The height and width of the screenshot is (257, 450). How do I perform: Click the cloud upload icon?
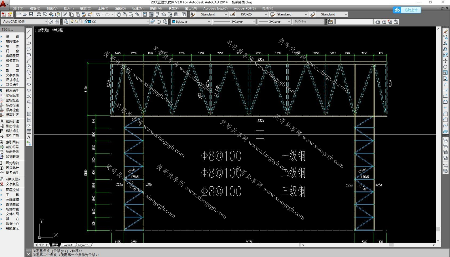tap(397, 10)
